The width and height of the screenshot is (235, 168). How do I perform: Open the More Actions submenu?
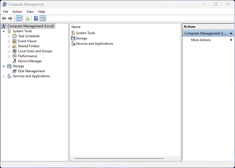click(201, 40)
